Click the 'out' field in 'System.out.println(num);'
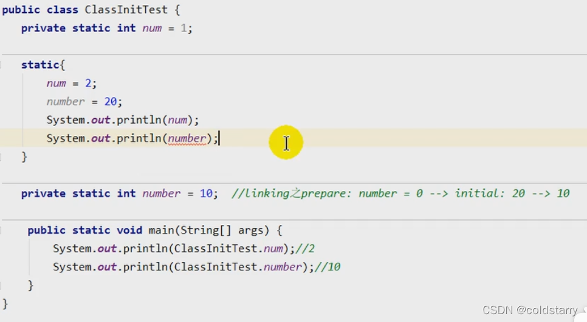 click(x=100, y=120)
